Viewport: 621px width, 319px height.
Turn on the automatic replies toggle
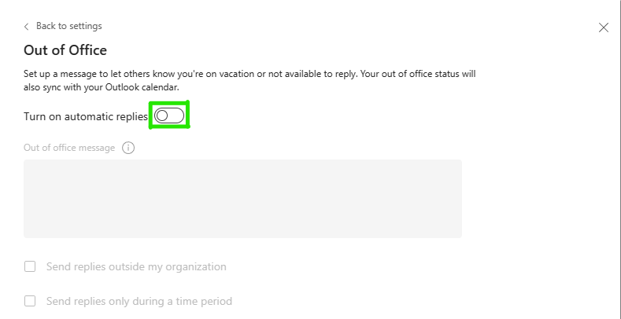pyautogui.click(x=169, y=116)
